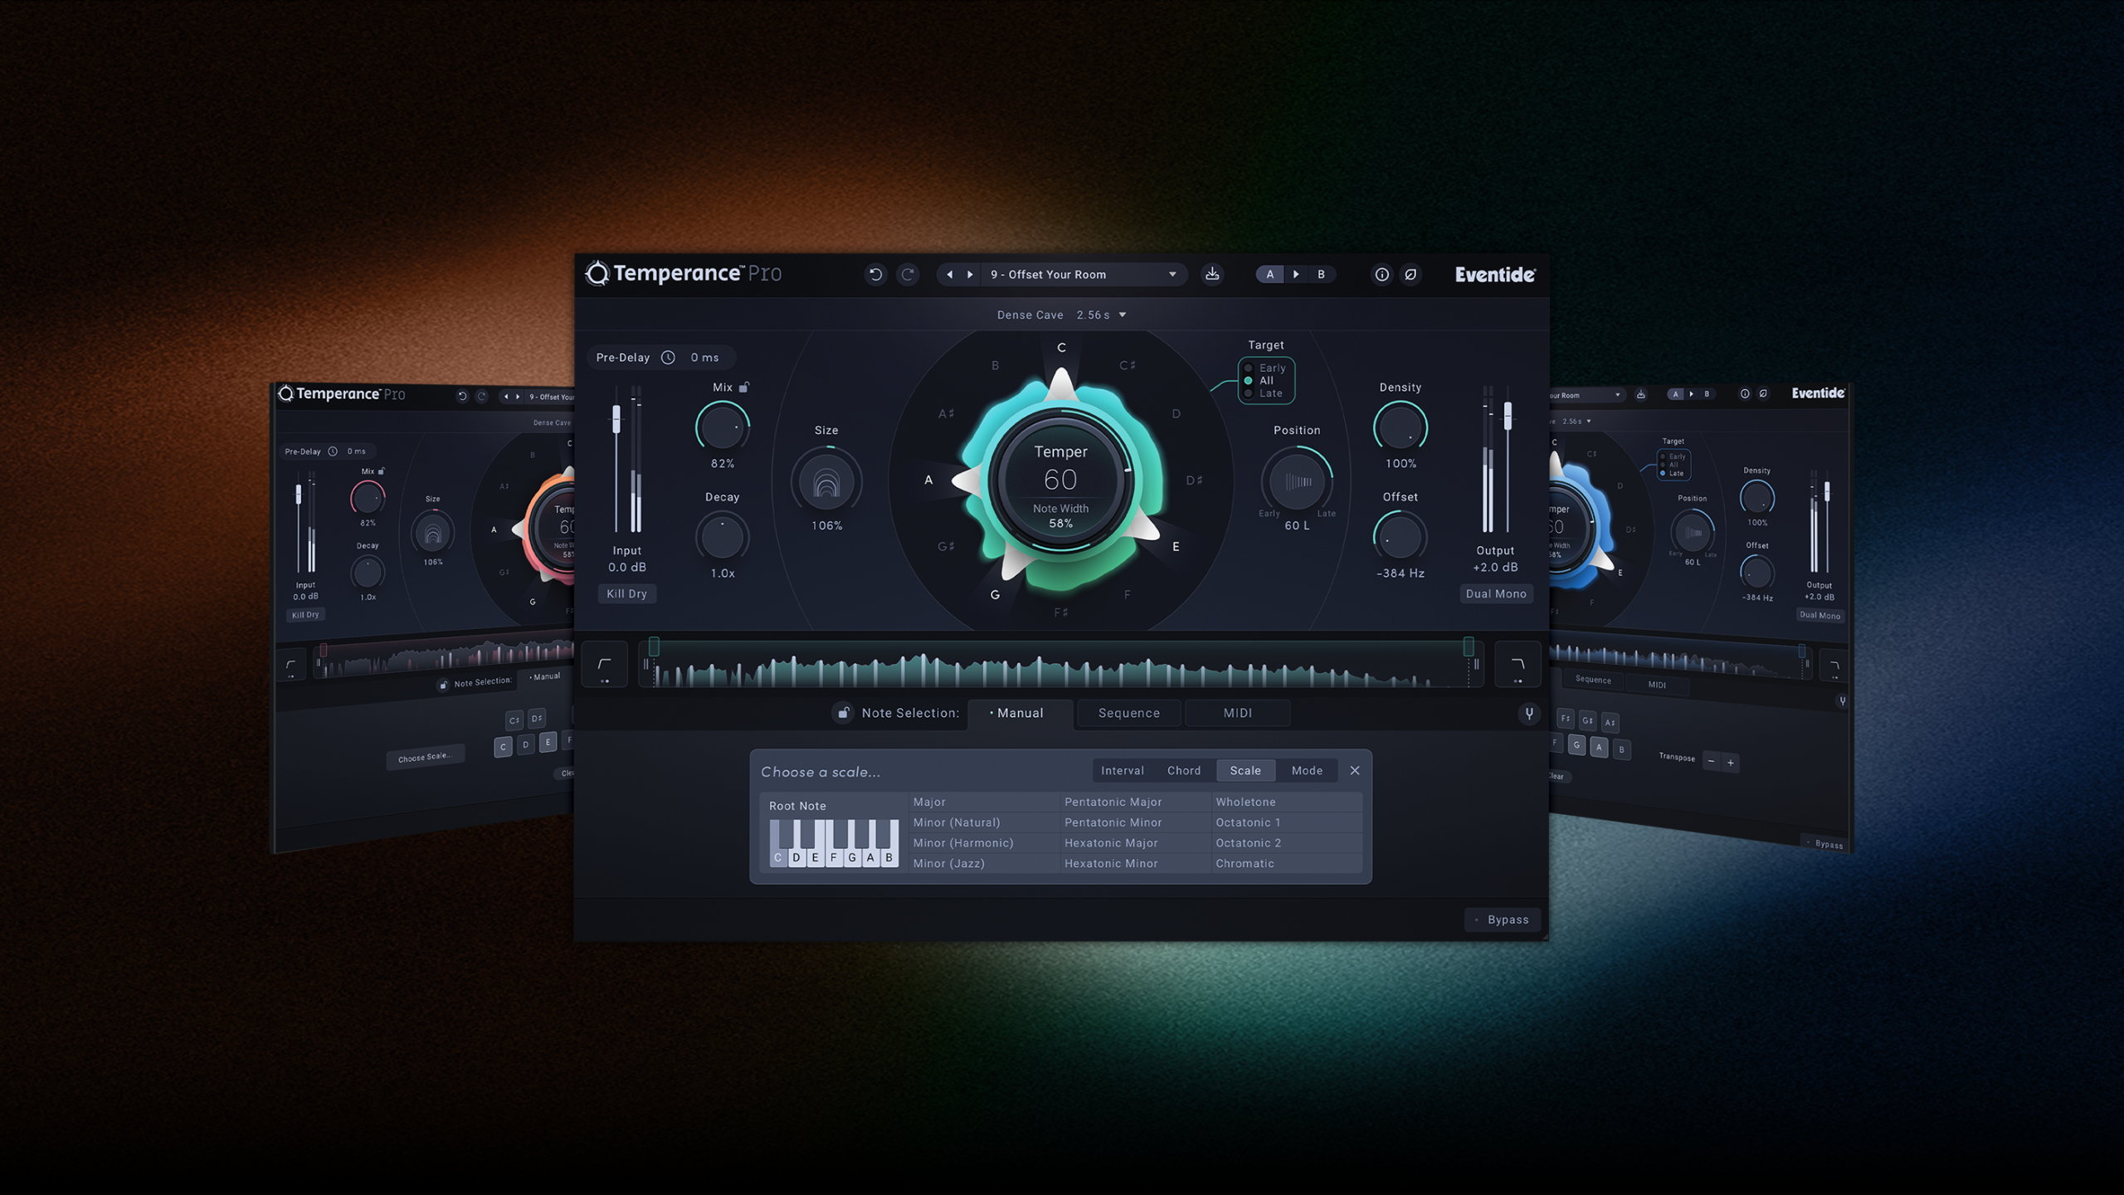Open the info panel via the info icon
Screen dimensions: 2124x1195
[1381, 274]
